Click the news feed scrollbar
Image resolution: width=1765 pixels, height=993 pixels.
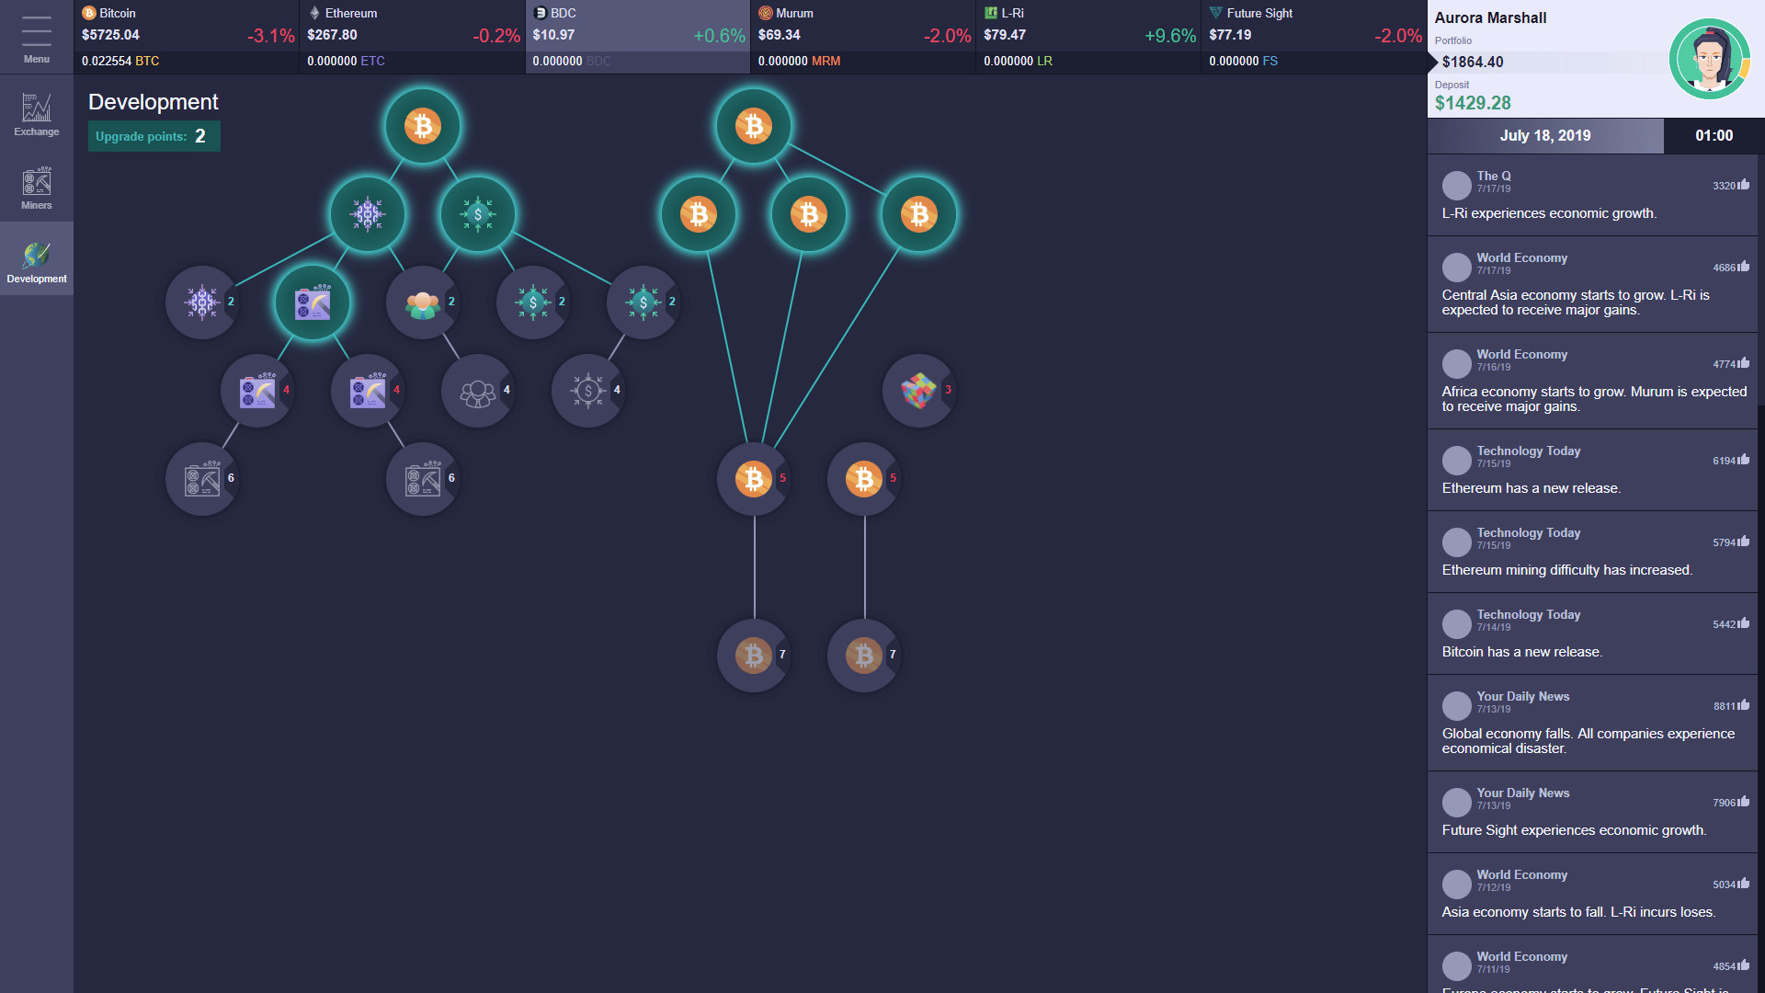(x=1760, y=276)
